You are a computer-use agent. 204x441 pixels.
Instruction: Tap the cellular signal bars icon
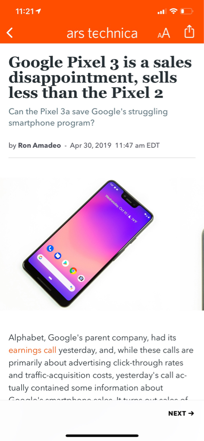coord(162,12)
